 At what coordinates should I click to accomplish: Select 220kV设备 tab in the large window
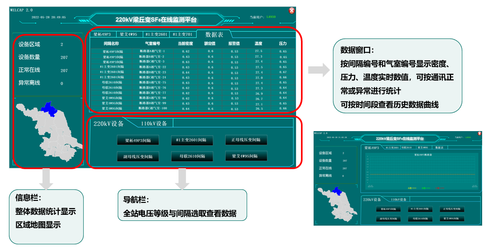[108, 123]
